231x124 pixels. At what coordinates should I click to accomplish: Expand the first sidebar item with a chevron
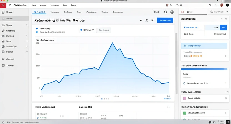point(27,25)
